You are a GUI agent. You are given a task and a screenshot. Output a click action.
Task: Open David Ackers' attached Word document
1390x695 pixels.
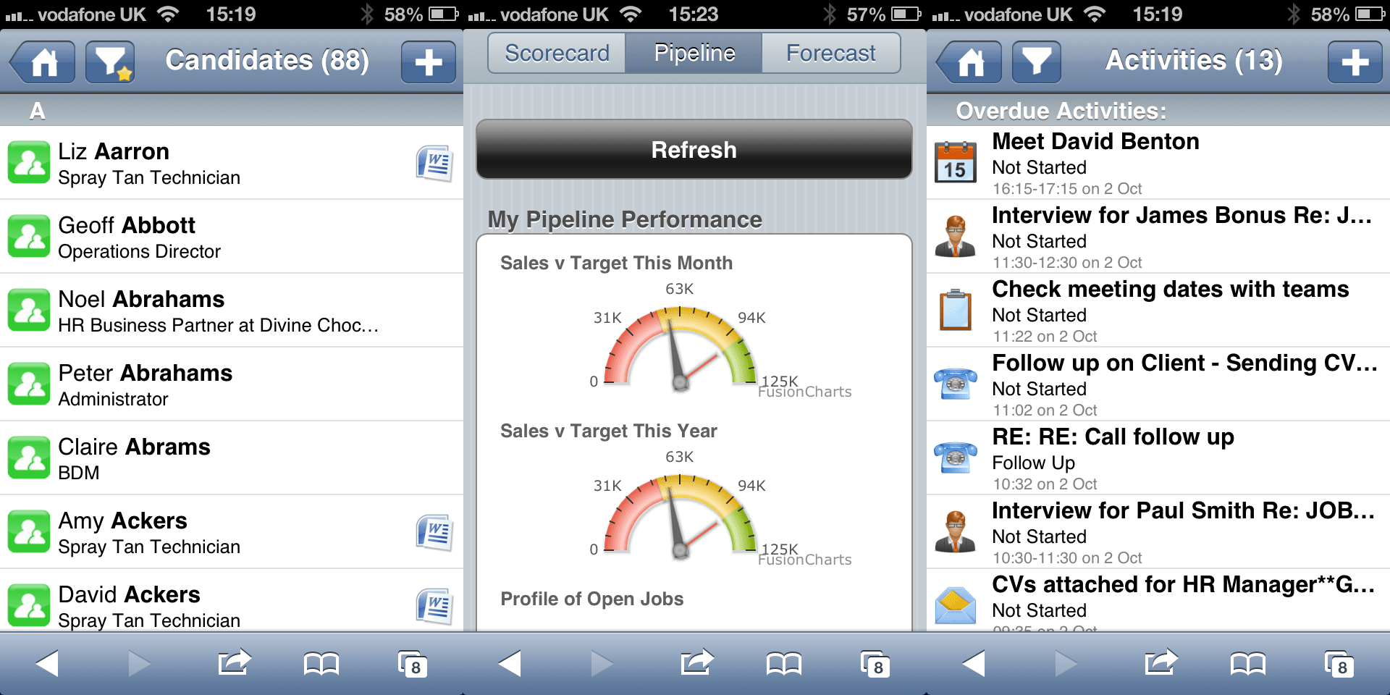(x=434, y=605)
